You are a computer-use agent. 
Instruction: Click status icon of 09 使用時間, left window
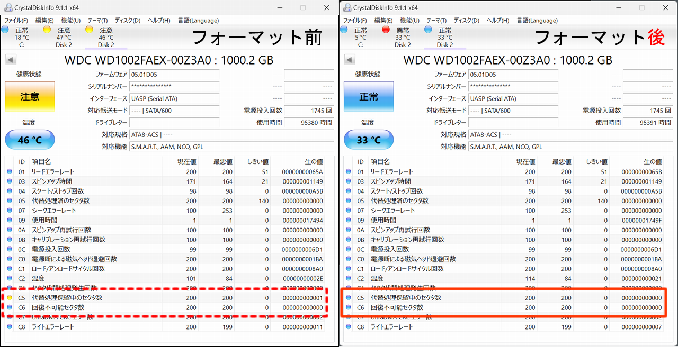tap(10, 220)
